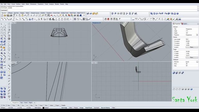Click the black Default layer color swatch

coord(43,108)
